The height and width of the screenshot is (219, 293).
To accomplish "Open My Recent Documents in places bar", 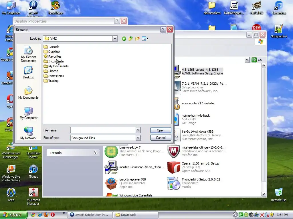I will tap(28, 54).
